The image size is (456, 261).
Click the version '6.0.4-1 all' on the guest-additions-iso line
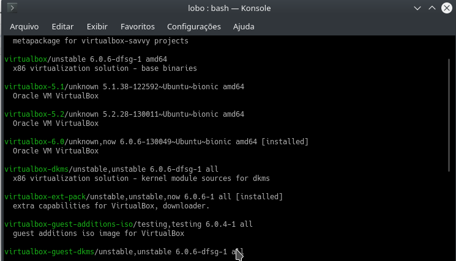[229, 224]
